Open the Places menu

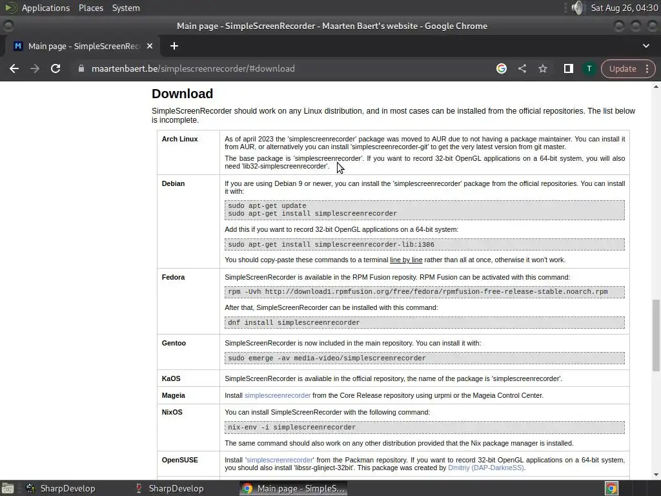(90, 8)
